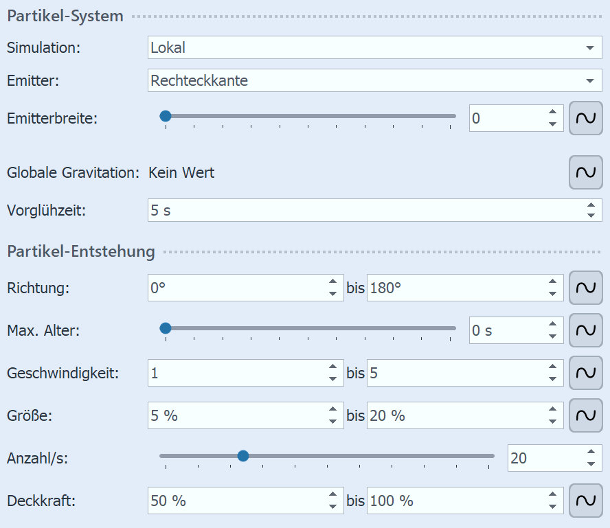Click the Max. Alter slider handle

pyautogui.click(x=166, y=328)
